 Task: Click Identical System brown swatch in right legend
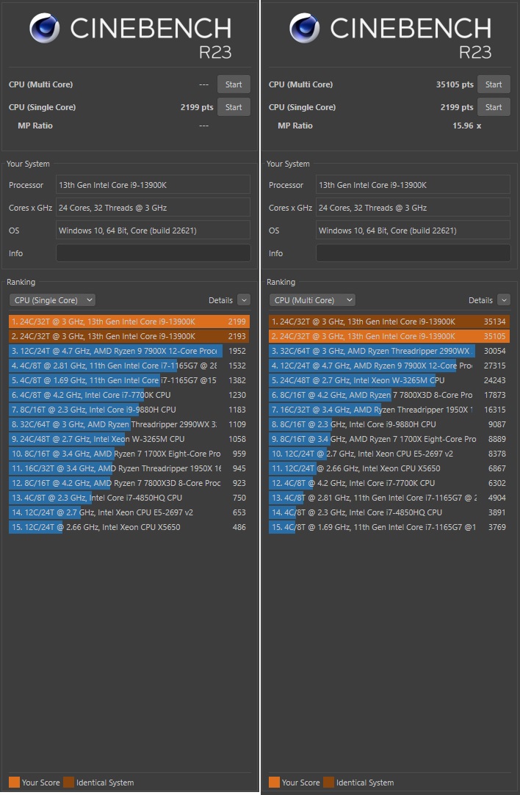click(x=329, y=783)
